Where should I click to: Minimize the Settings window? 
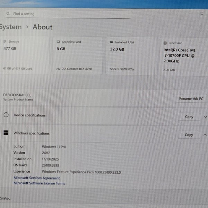[x=191, y=13]
